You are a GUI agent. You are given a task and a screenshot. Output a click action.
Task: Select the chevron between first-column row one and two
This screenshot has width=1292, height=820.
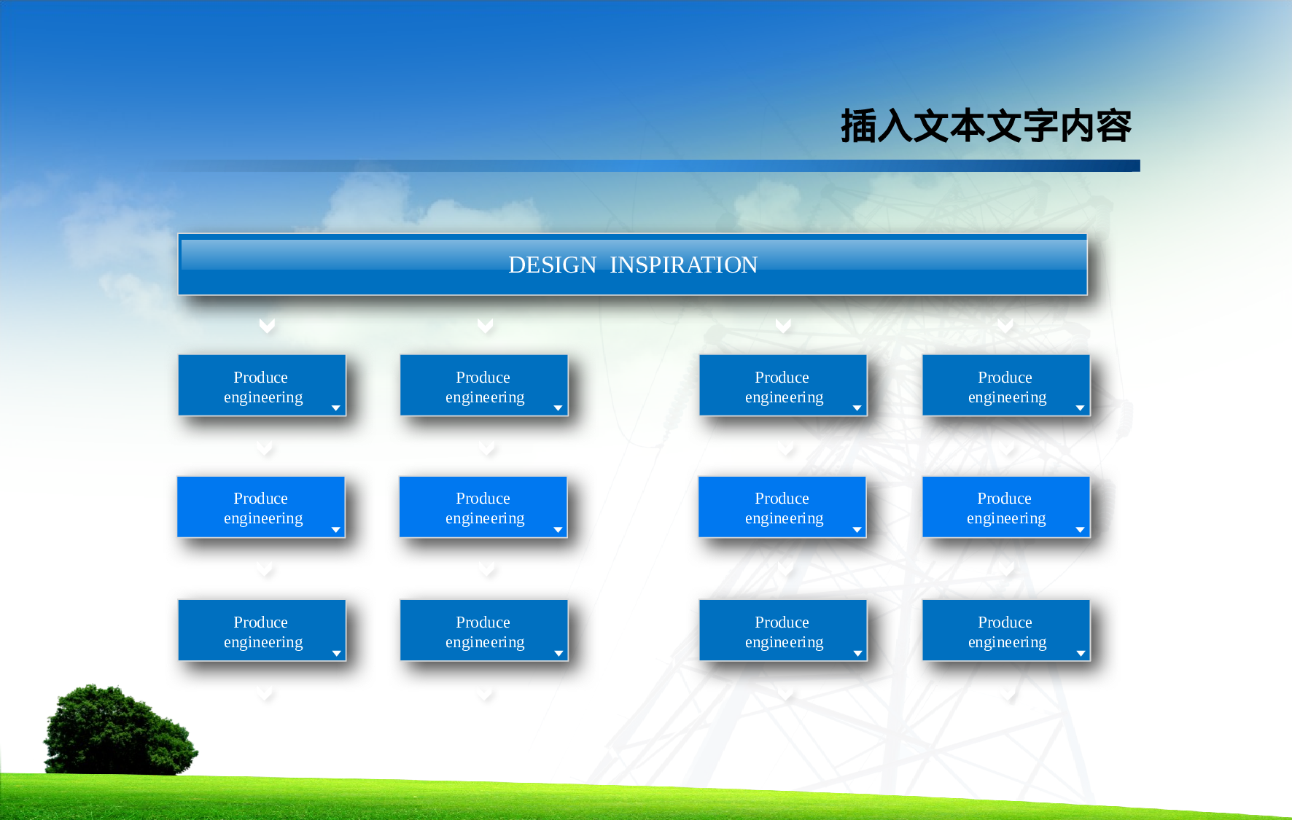265,448
